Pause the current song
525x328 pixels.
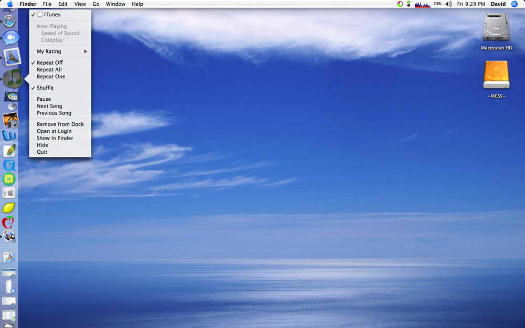[x=60, y=99]
